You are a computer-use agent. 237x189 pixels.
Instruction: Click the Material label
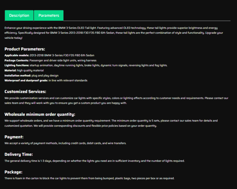pos(11,71)
